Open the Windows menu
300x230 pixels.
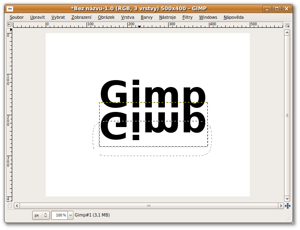coord(208,17)
